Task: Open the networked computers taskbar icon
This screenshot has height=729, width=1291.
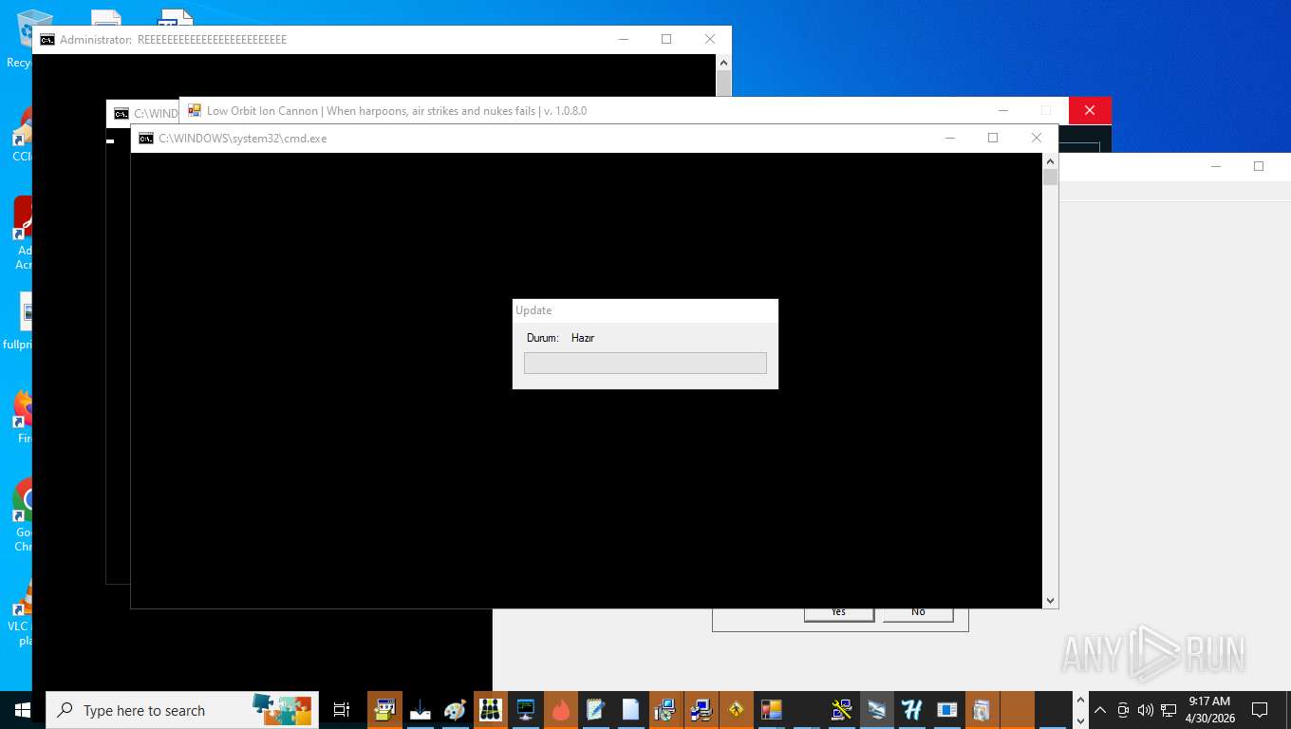Action: [701, 710]
